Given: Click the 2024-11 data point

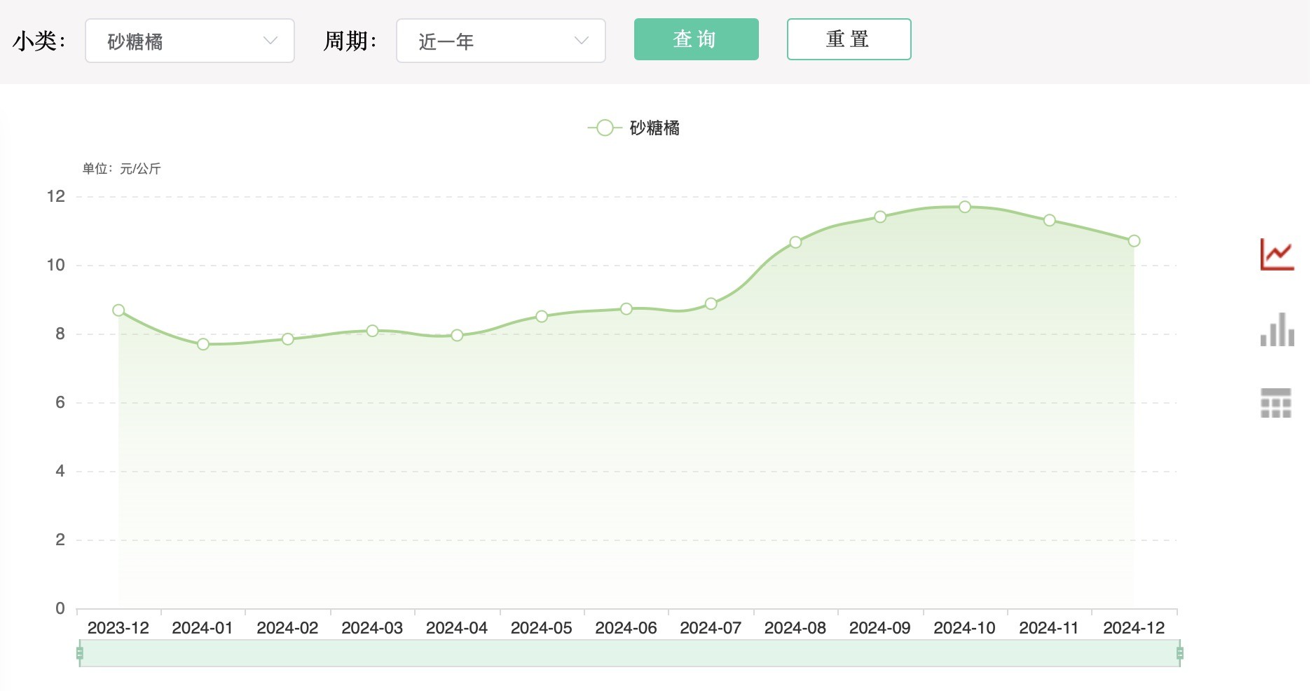Looking at the screenshot, I should click(1049, 220).
